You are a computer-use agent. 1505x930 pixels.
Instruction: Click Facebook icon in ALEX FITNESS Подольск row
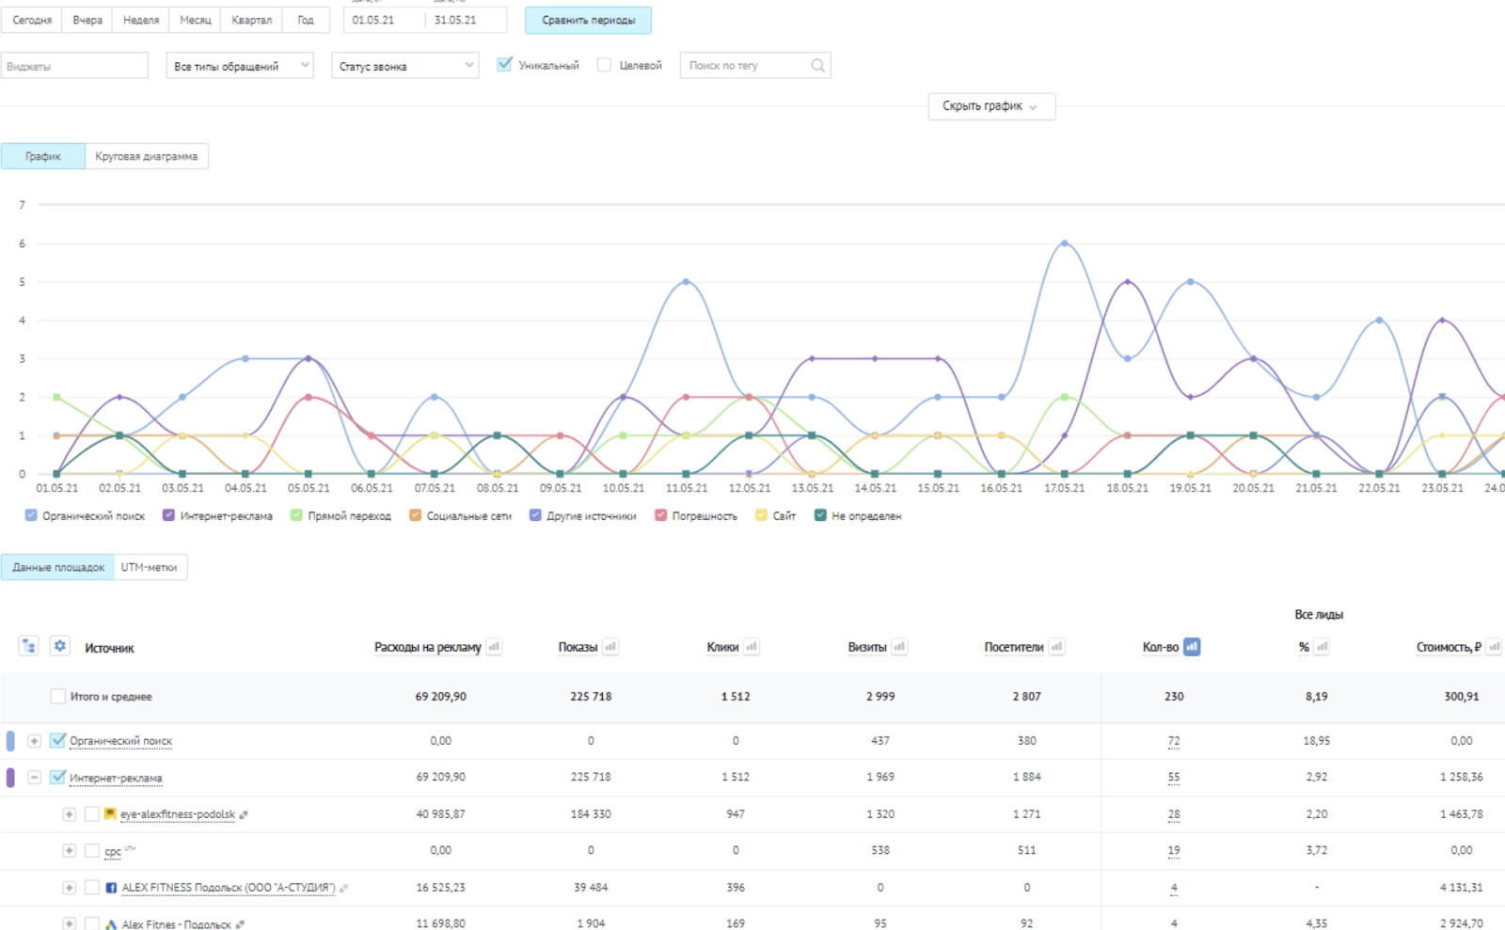click(x=111, y=888)
